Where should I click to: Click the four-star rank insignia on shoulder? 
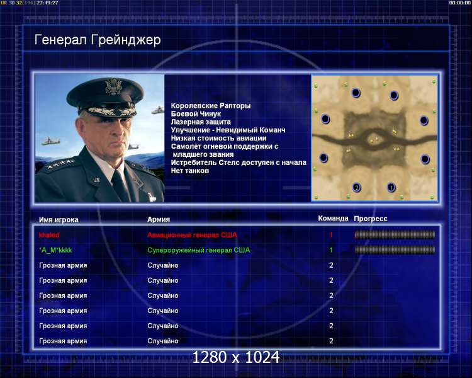pos(58,165)
